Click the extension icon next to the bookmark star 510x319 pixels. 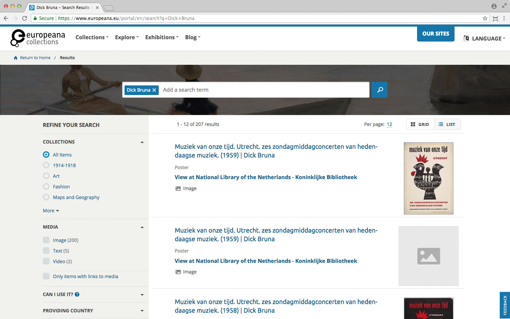click(495, 18)
